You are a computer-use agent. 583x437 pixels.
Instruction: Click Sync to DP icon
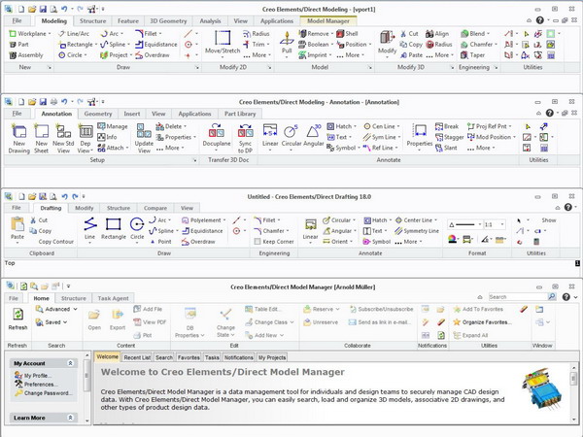click(246, 139)
